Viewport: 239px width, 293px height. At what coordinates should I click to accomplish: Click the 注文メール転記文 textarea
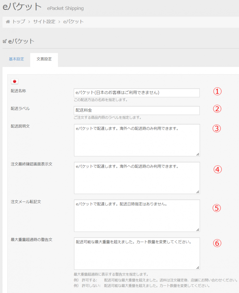(136, 216)
